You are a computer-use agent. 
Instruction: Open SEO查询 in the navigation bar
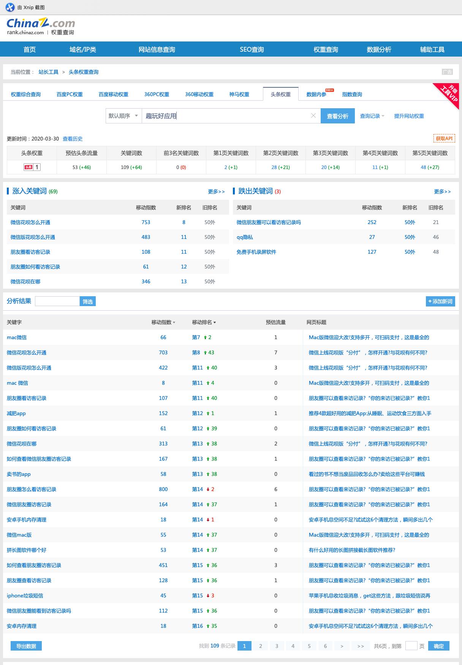252,49
